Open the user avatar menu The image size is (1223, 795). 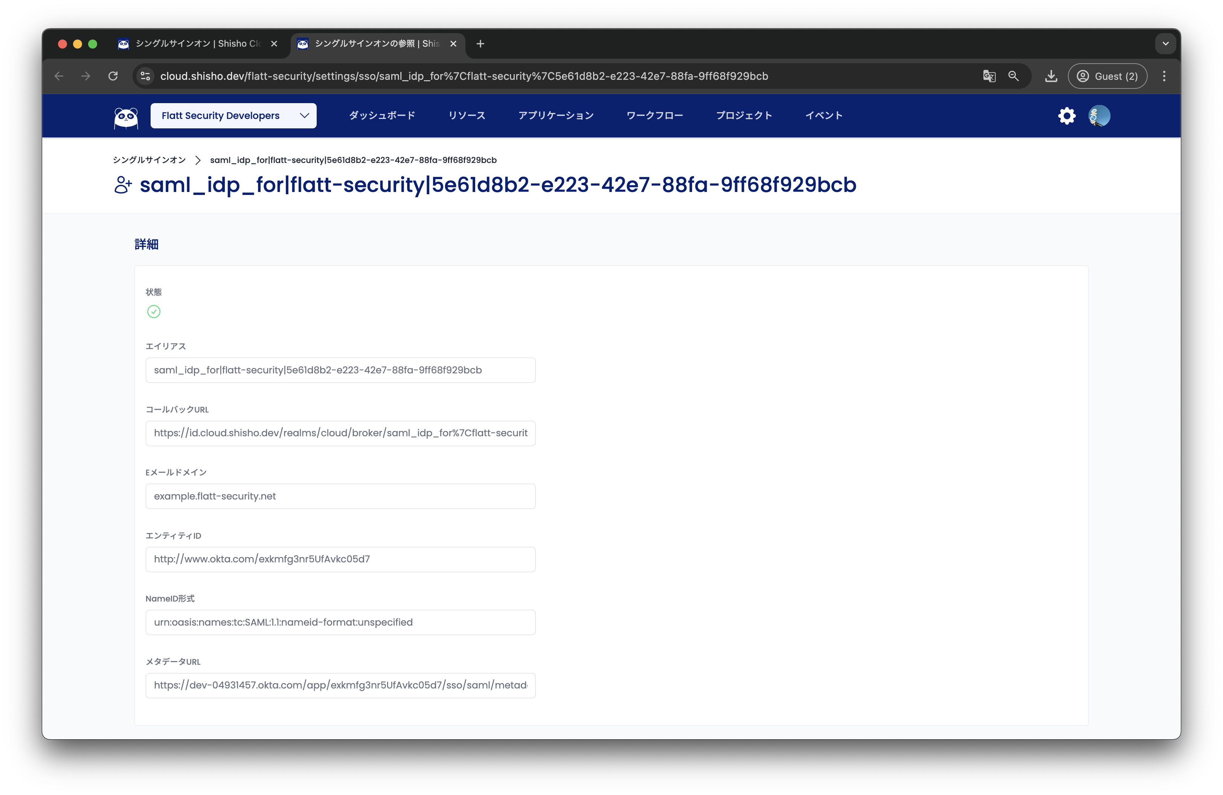[x=1099, y=116]
